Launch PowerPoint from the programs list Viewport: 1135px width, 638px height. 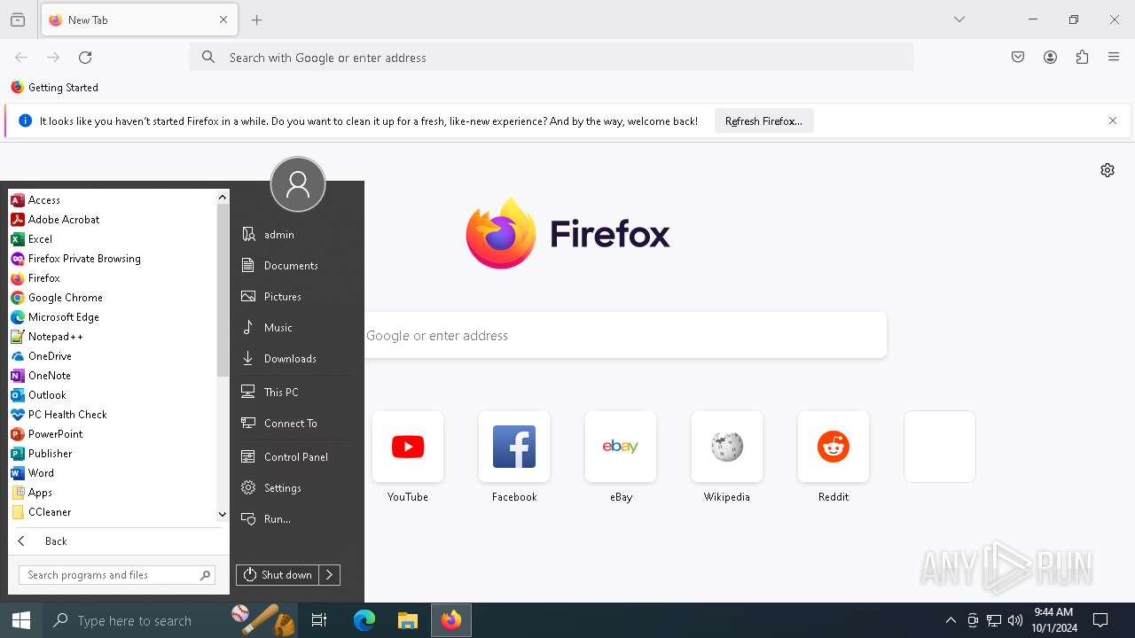point(113,434)
